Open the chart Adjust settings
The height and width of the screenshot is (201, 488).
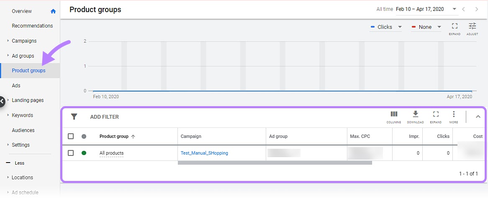pyautogui.click(x=472, y=28)
